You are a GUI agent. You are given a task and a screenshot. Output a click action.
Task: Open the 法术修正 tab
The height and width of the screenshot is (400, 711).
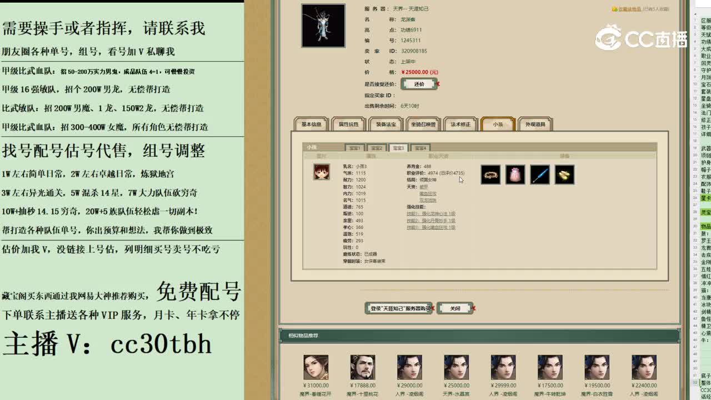(460, 124)
